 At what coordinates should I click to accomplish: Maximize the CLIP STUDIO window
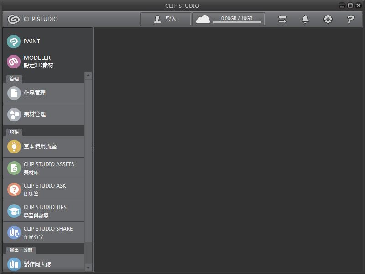(350, 5)
